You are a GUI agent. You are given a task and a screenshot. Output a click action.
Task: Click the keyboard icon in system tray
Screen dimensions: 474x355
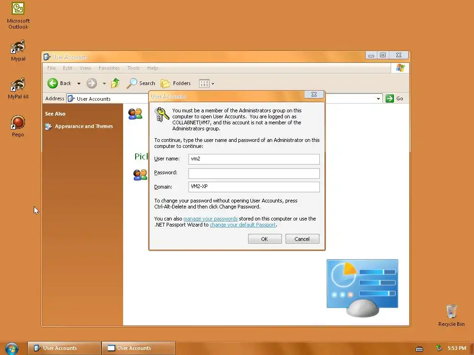419,349
